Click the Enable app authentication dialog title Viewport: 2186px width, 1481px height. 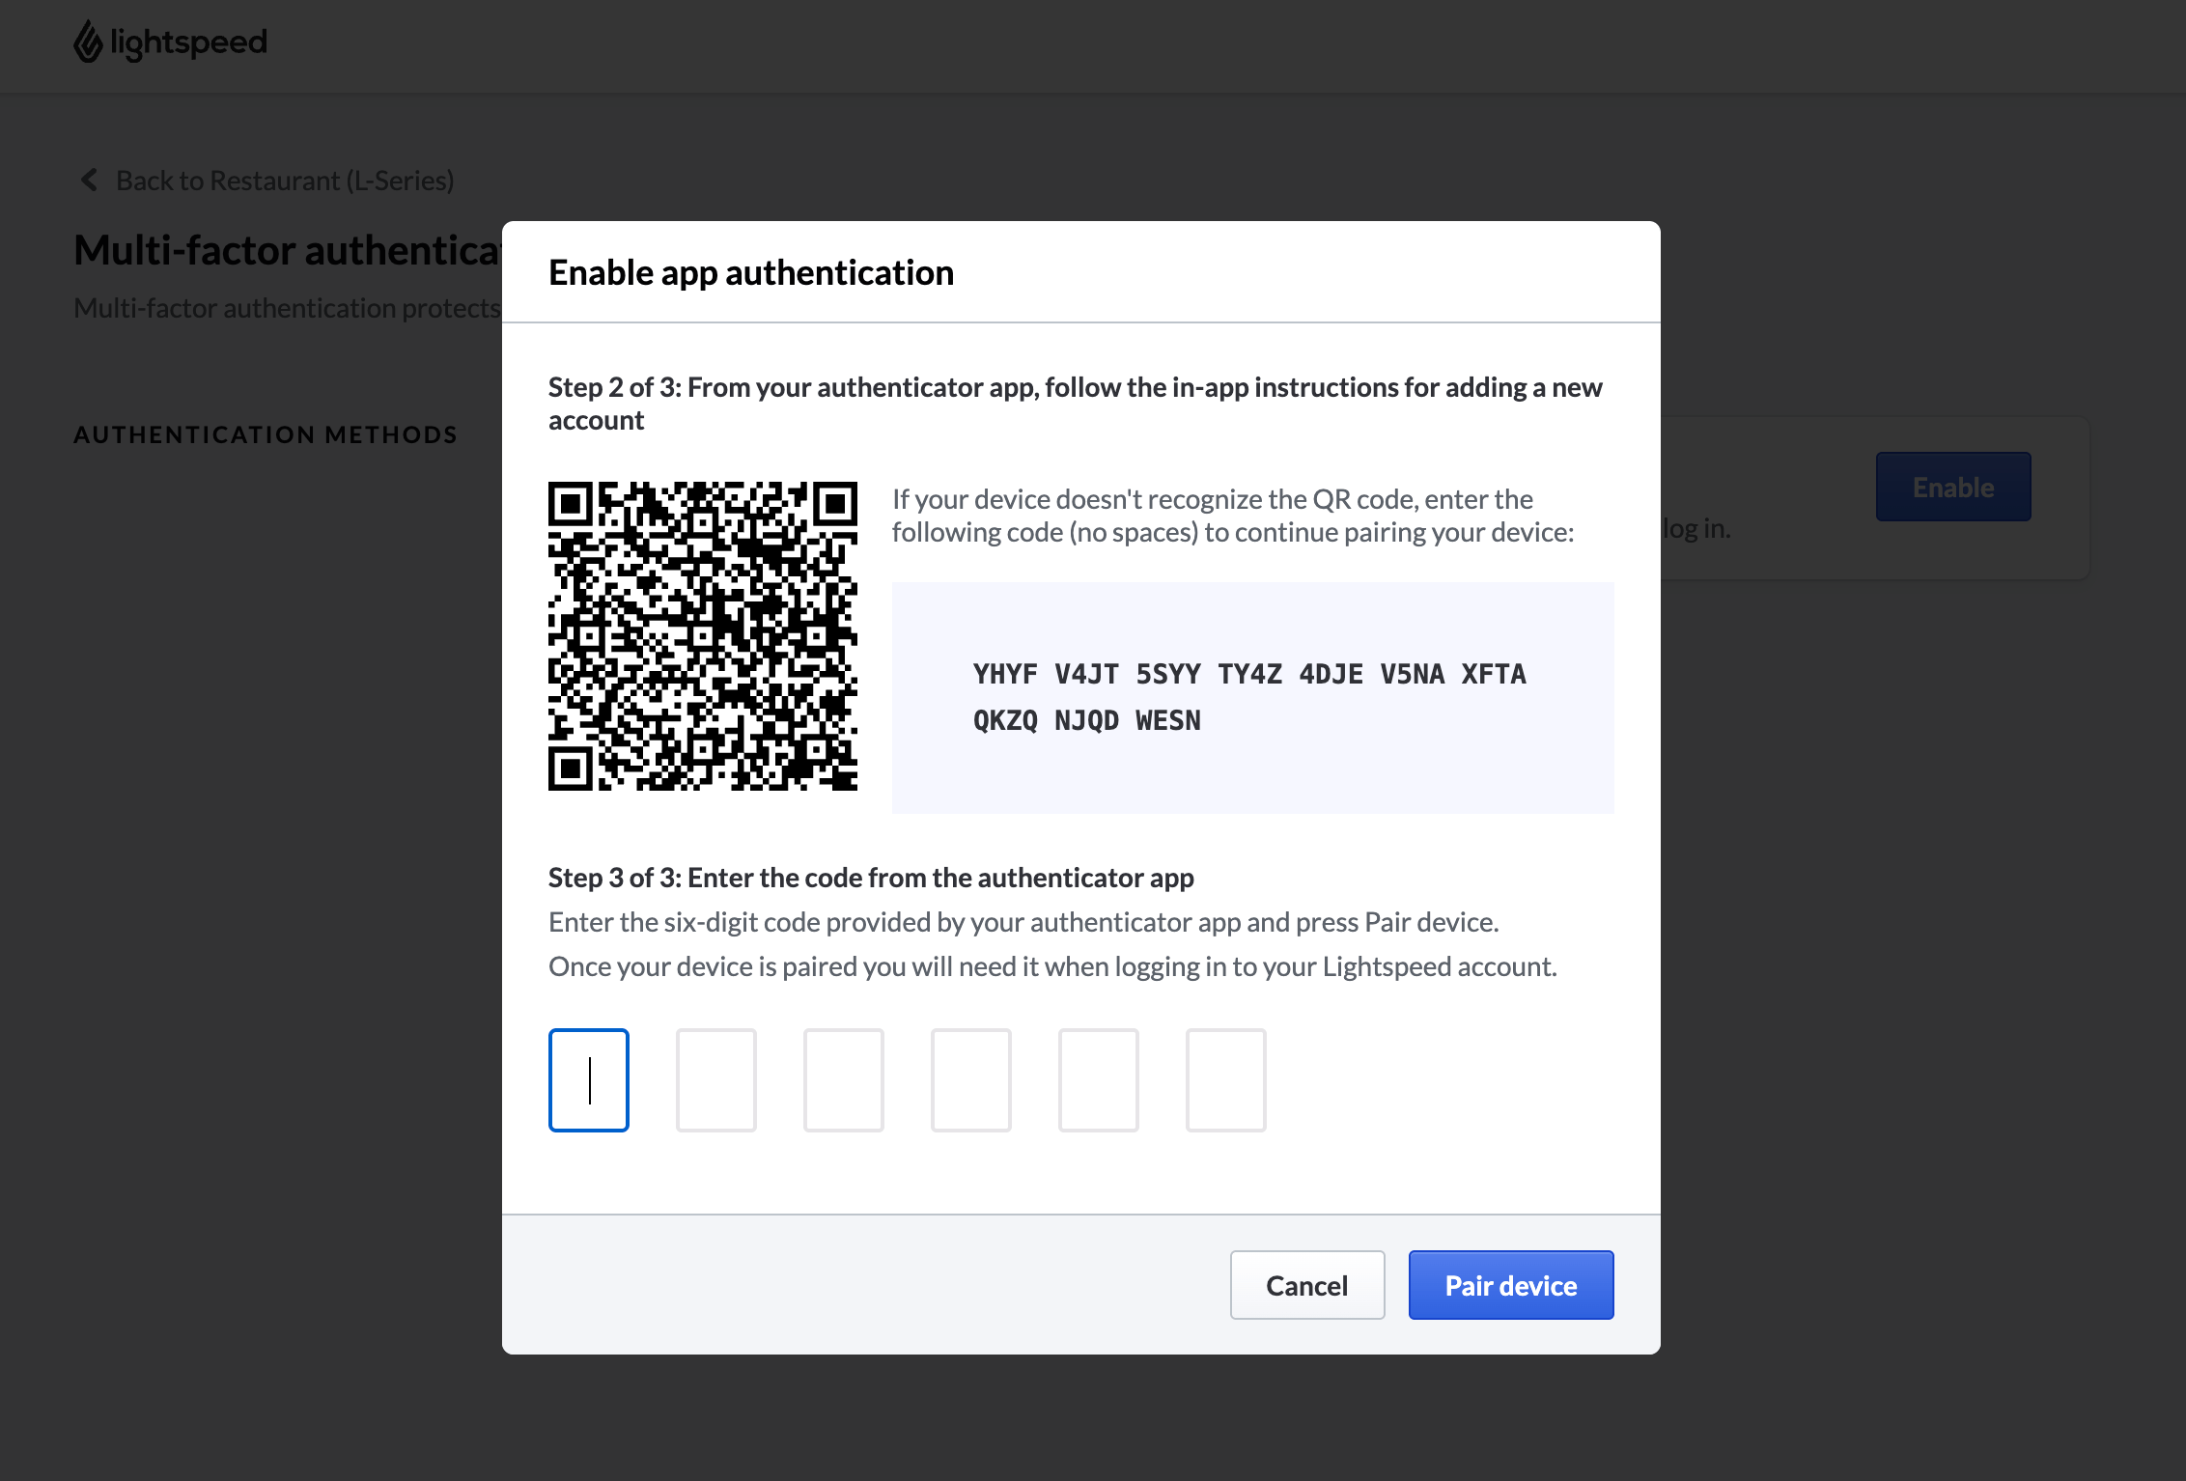tap(751, 272)
